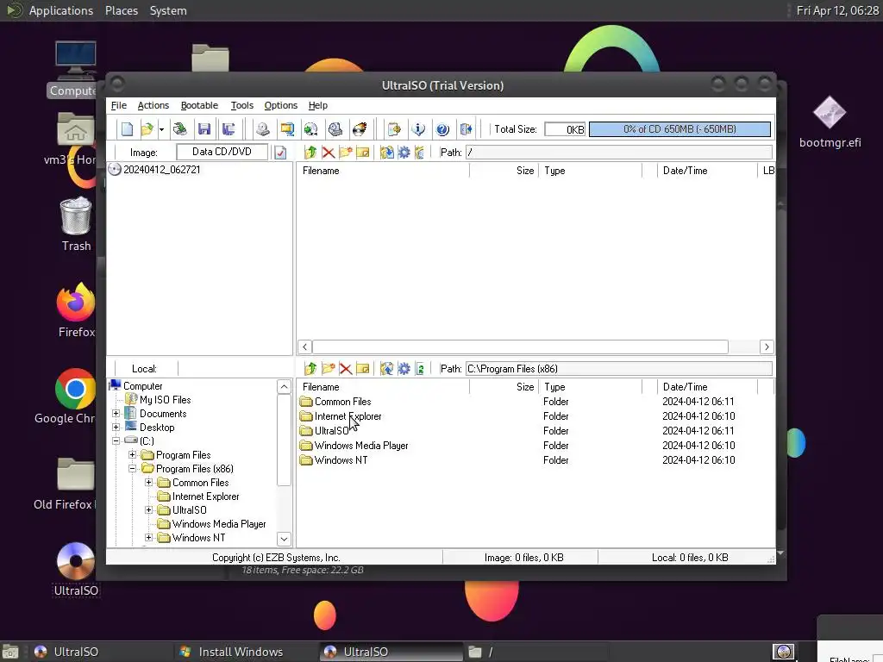Expand the Program Files tree node
Image resolution: width=883 pixels, height=662 pixels.
pyautogui.click(x=132, y=455)
